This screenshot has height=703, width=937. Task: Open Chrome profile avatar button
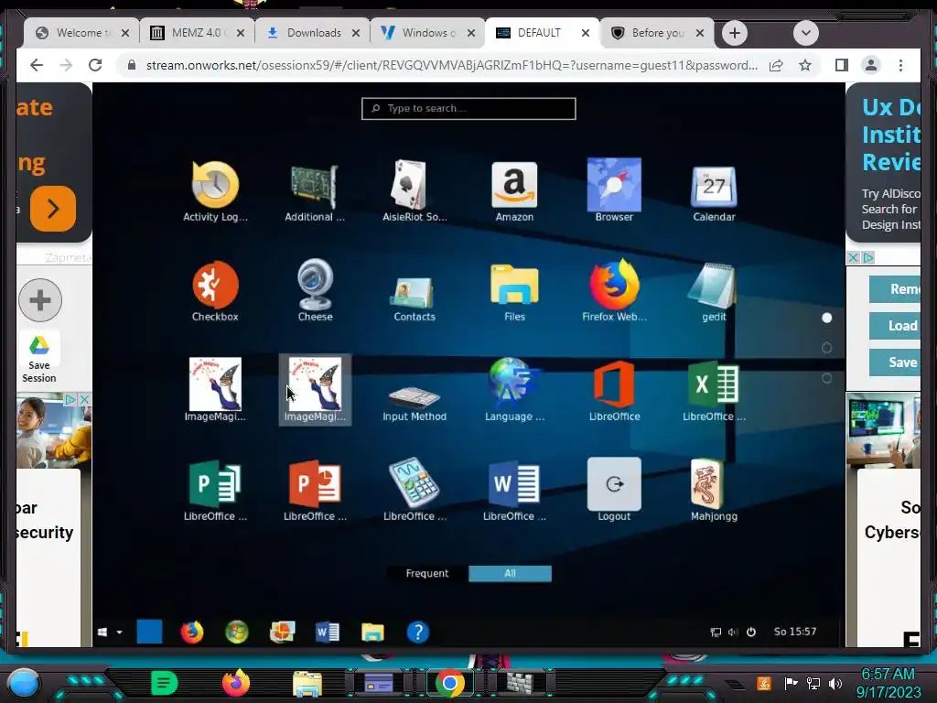[871, 65]
